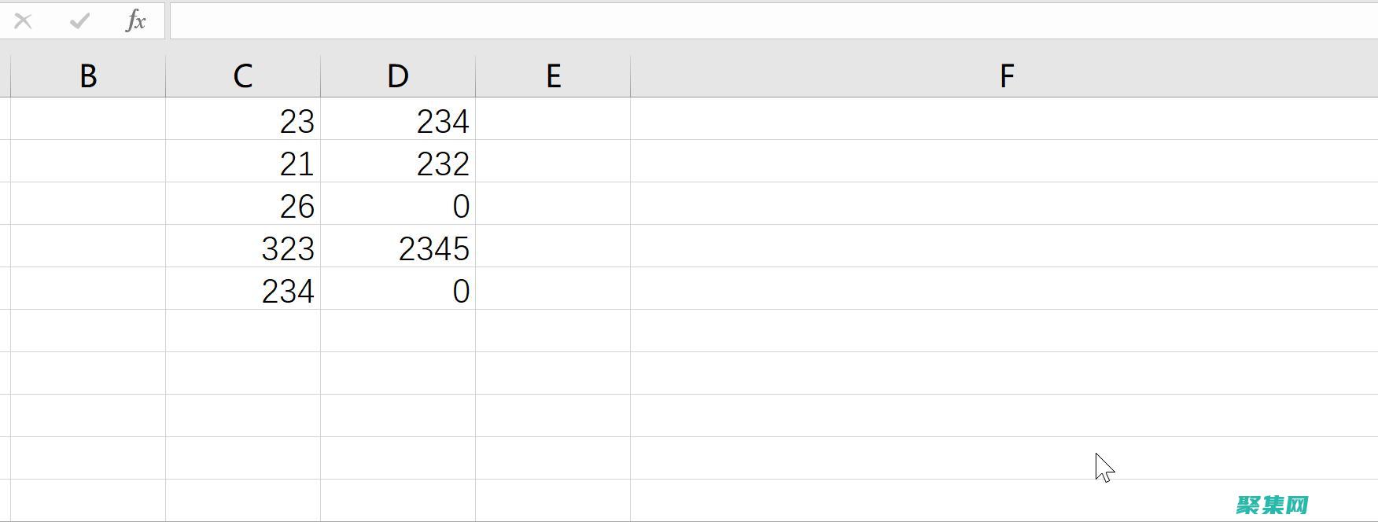The height and width of the screenshot is (522, 1378).
Task: Select the cell showing 26
Action: pos(243,204)
